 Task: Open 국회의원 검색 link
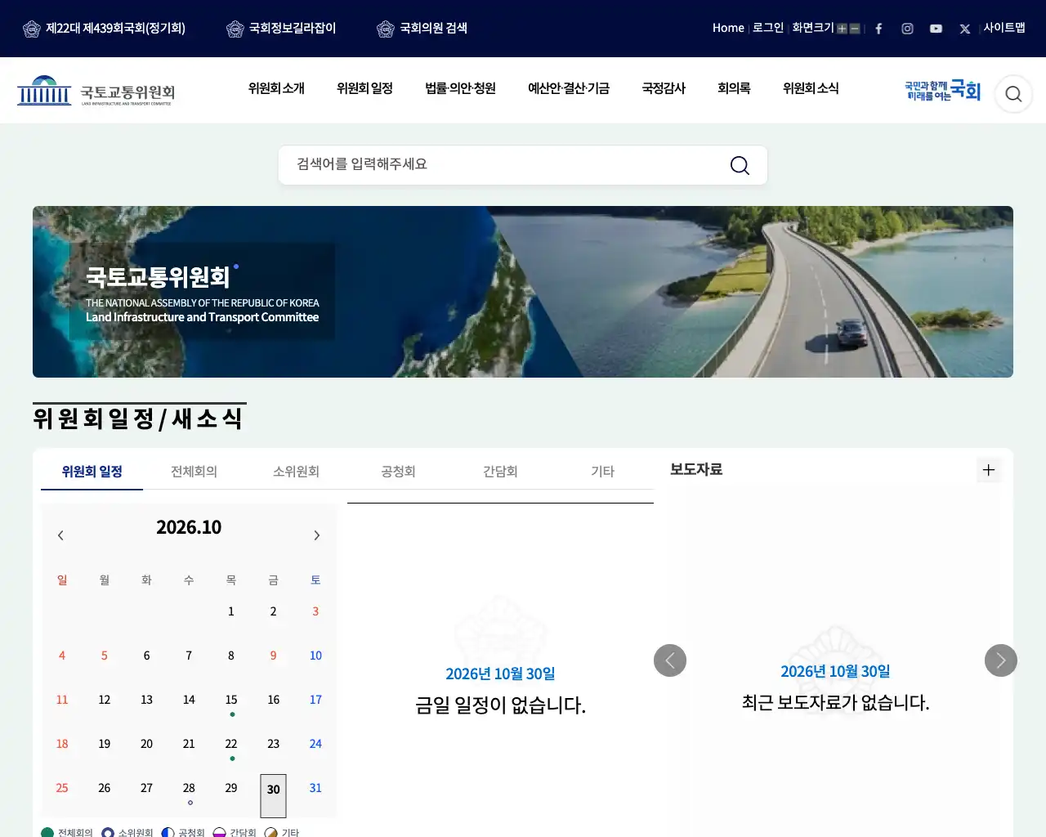(x=422, y=29)
